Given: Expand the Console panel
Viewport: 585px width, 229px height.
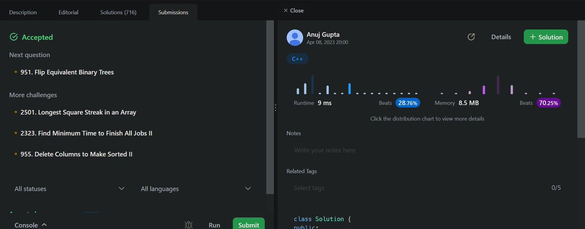Looking at the screenshot, I should (30, 225).
